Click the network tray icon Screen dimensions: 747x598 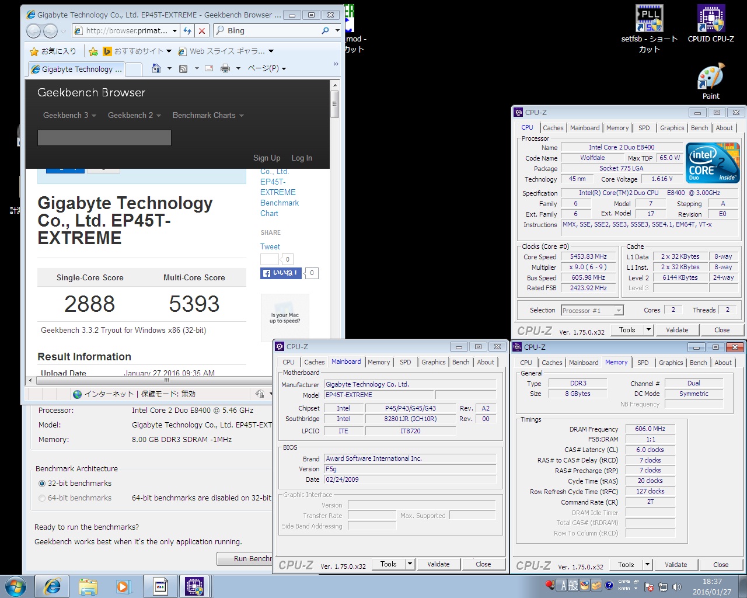(x=662, y=586)
